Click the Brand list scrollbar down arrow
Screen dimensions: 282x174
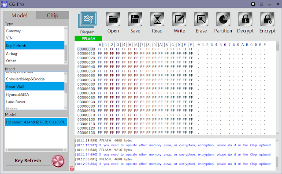[x=66, y=108]
